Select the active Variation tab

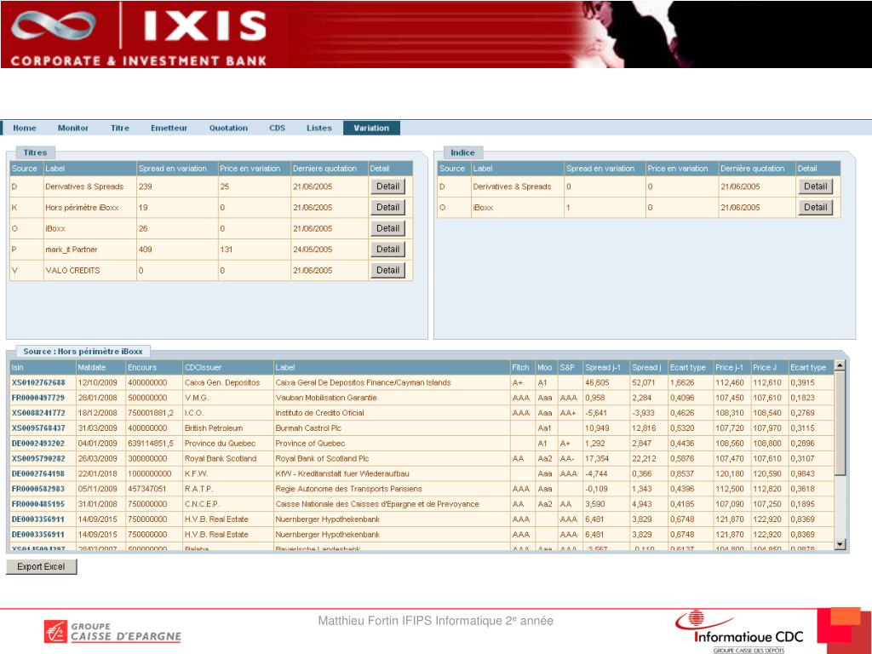tap(371, 128)
